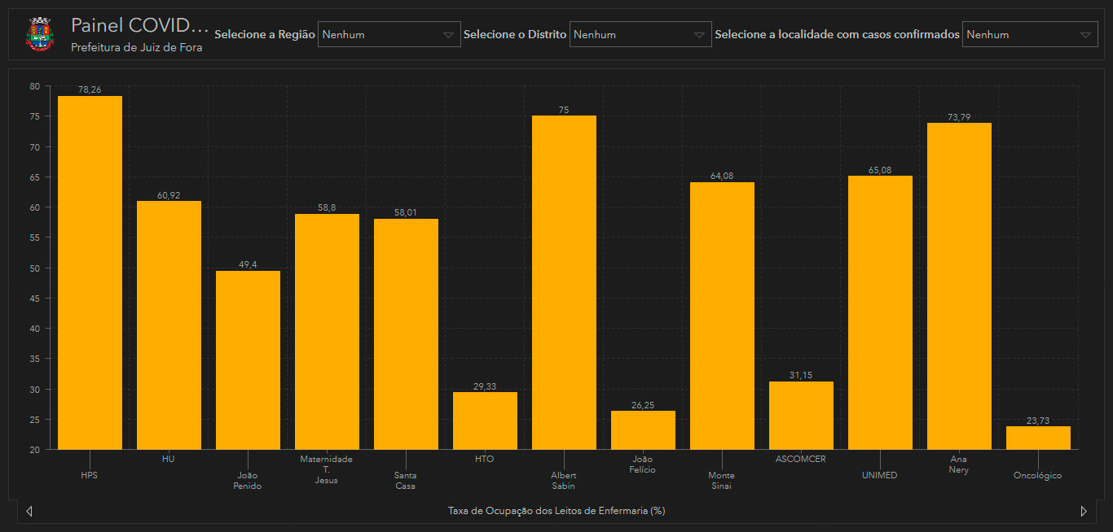Image resolution: width=1113 pixels, height=532 pixels.
Task: Select the Ana Nery bar
Action: (959, 286)
